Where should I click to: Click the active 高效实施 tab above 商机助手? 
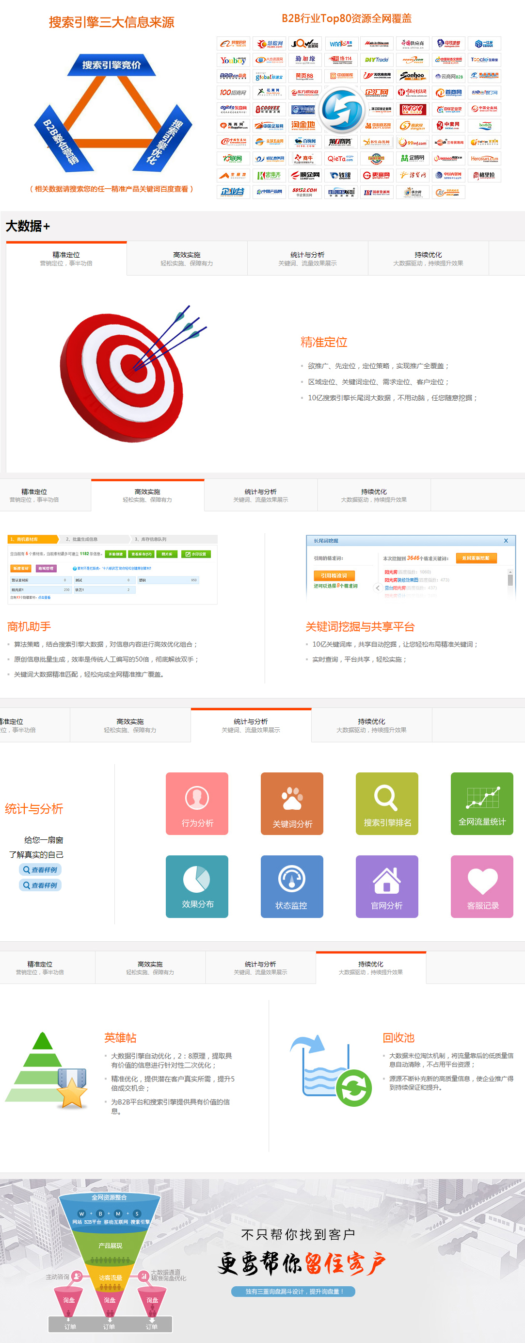pyautogui.click(x=147, y=495)
